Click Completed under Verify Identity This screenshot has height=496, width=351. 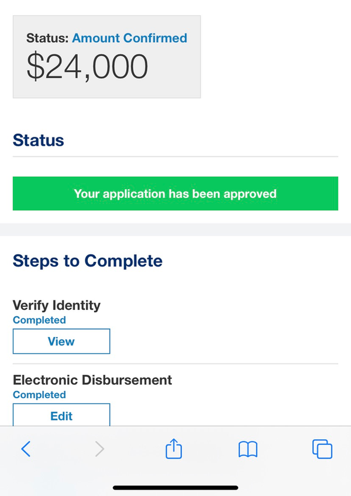[x=39, y=320]
